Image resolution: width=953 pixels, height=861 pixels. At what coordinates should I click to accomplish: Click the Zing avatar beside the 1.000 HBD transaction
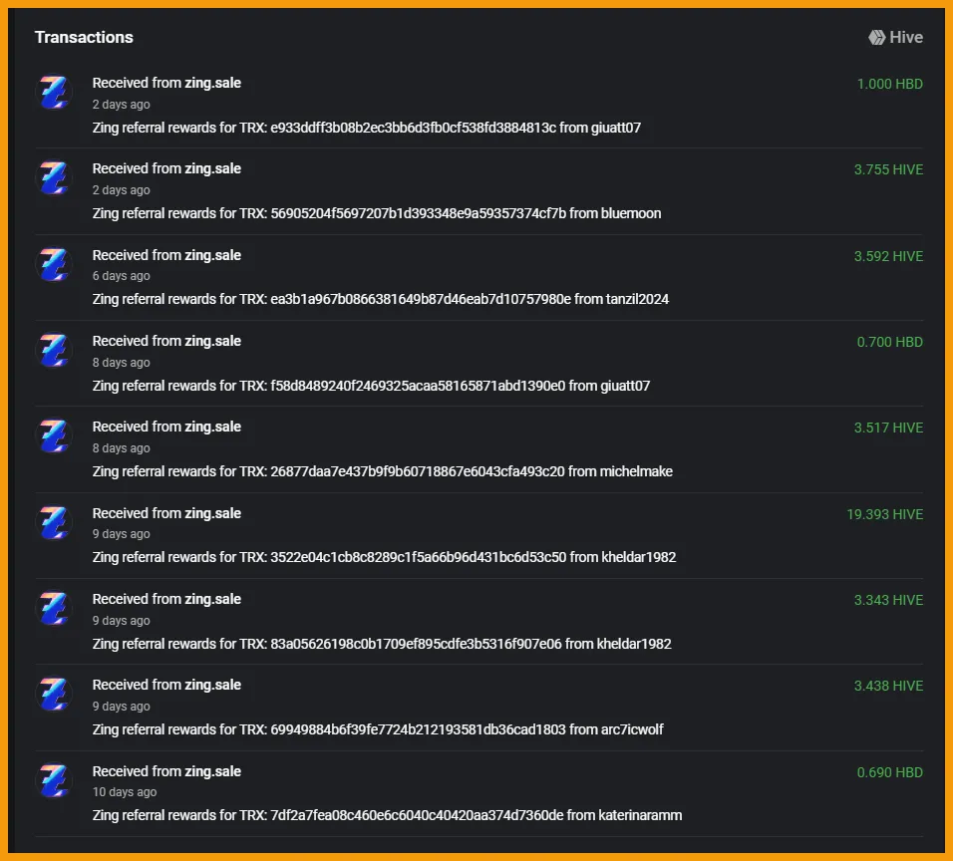coord(54,93)
